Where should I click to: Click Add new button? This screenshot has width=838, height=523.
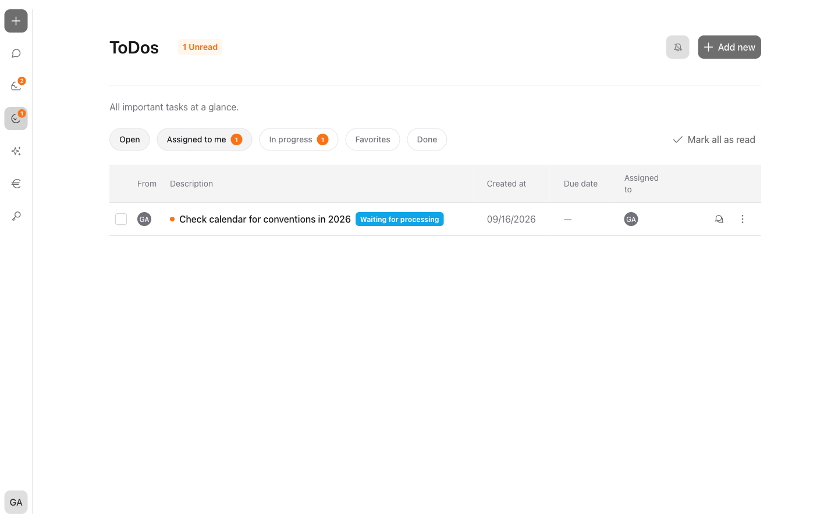[729, 47]
